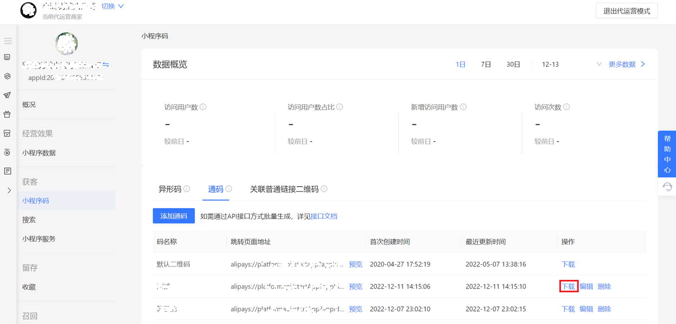Click info icon next to 异形码
Screen dimensions: 676x324
tap(187, 189)
